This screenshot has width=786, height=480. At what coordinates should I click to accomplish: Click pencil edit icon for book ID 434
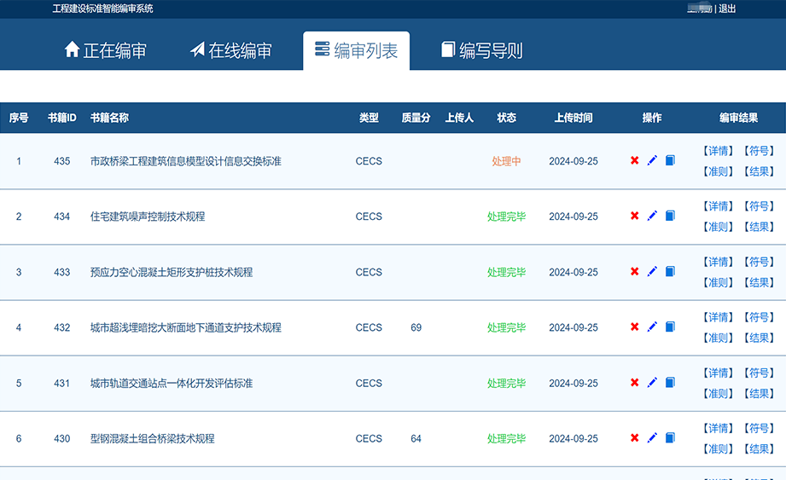pyautogui.click(x=652, y=216)
